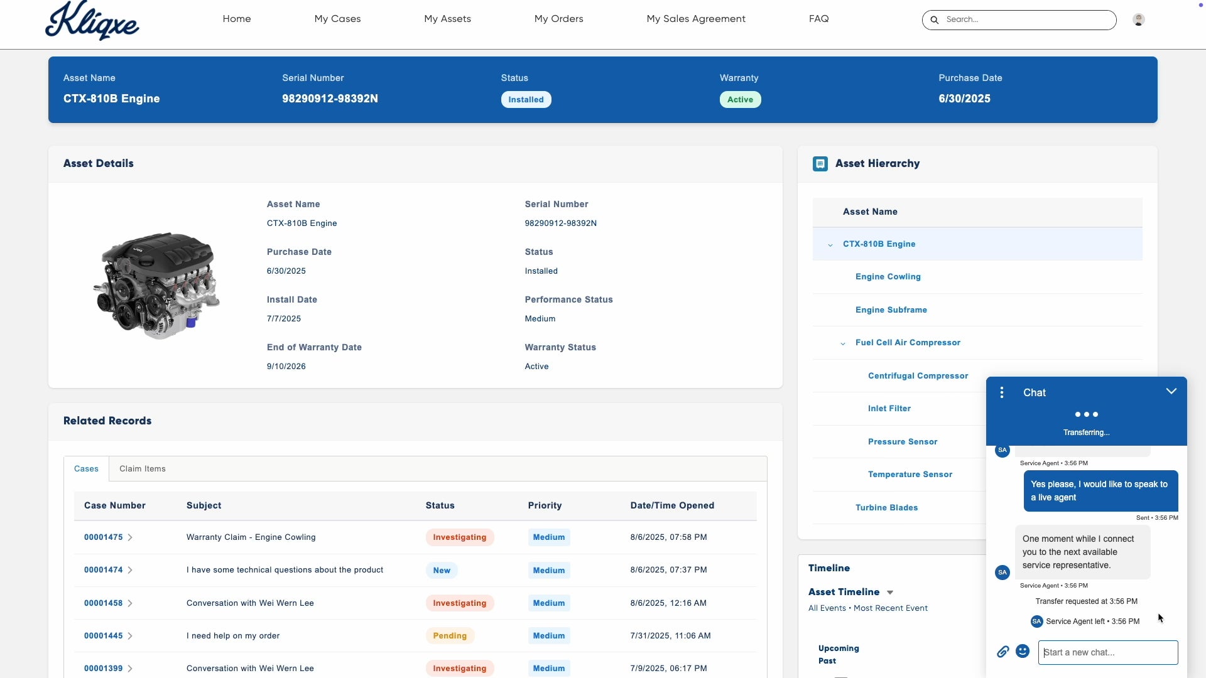Open chat options three-dot menu
This screenshot has height=678, width=1206.
[1002, 392]
